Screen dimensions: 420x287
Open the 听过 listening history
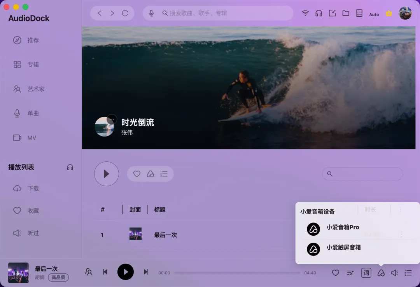pos(26,233)
